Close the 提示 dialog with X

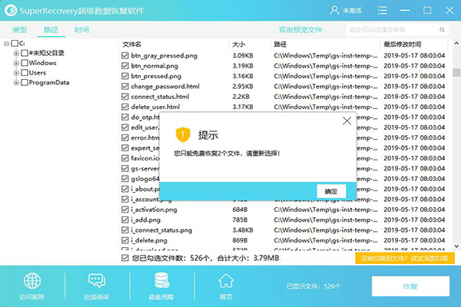coord(347,120)
